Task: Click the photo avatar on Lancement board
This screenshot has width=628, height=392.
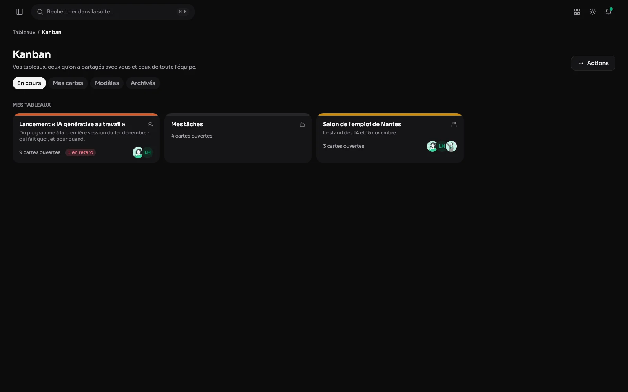Action: [x=138, y=152]
